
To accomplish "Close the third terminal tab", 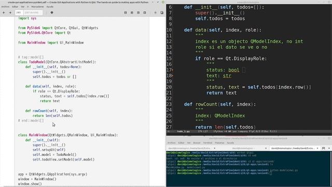I will (x=317, y=148).
